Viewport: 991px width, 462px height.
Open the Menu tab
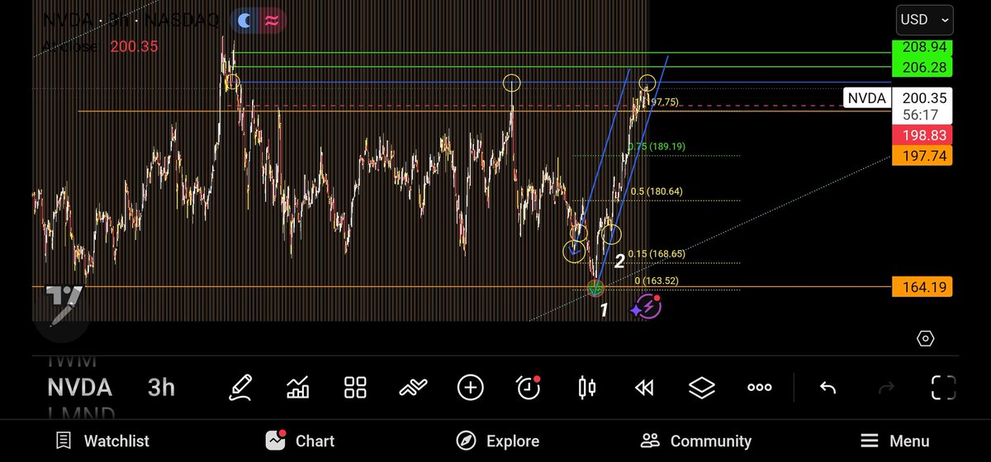(x=894, y=441)
